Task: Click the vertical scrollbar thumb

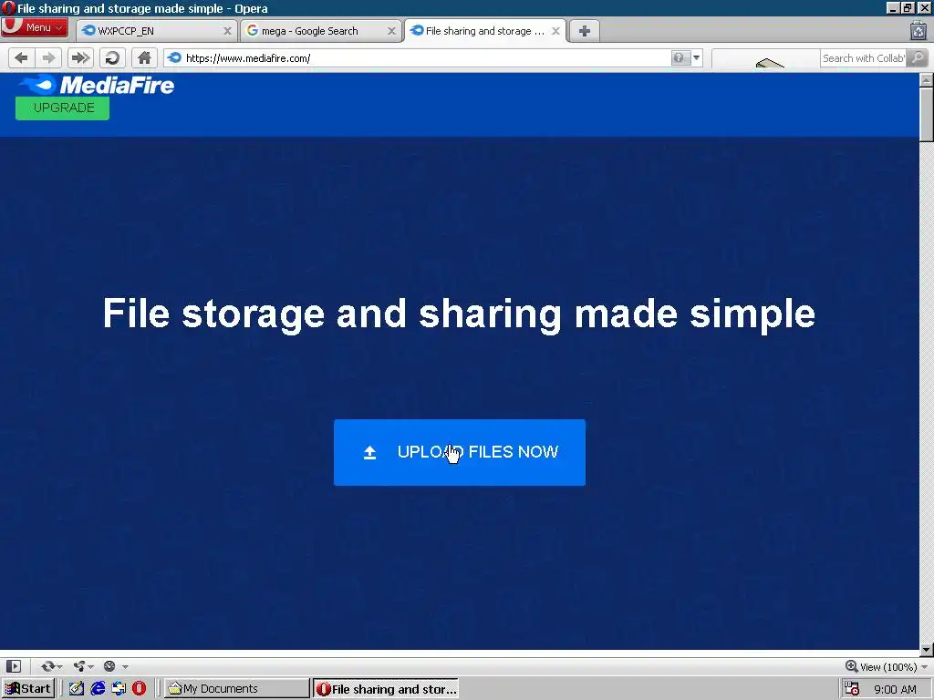Action: click(927, 114)
